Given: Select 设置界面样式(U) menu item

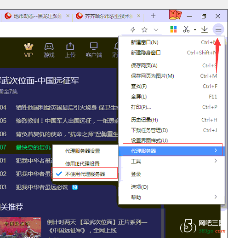Looking at the screenshot, I should tap(172, 140).
